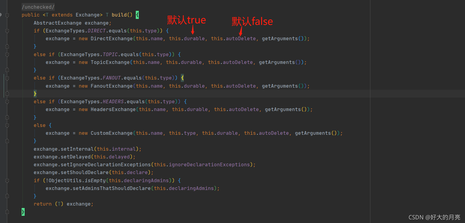Collapse the build() method using its gutter fold marker
465x223 pixels.
[x=7, y=15]
